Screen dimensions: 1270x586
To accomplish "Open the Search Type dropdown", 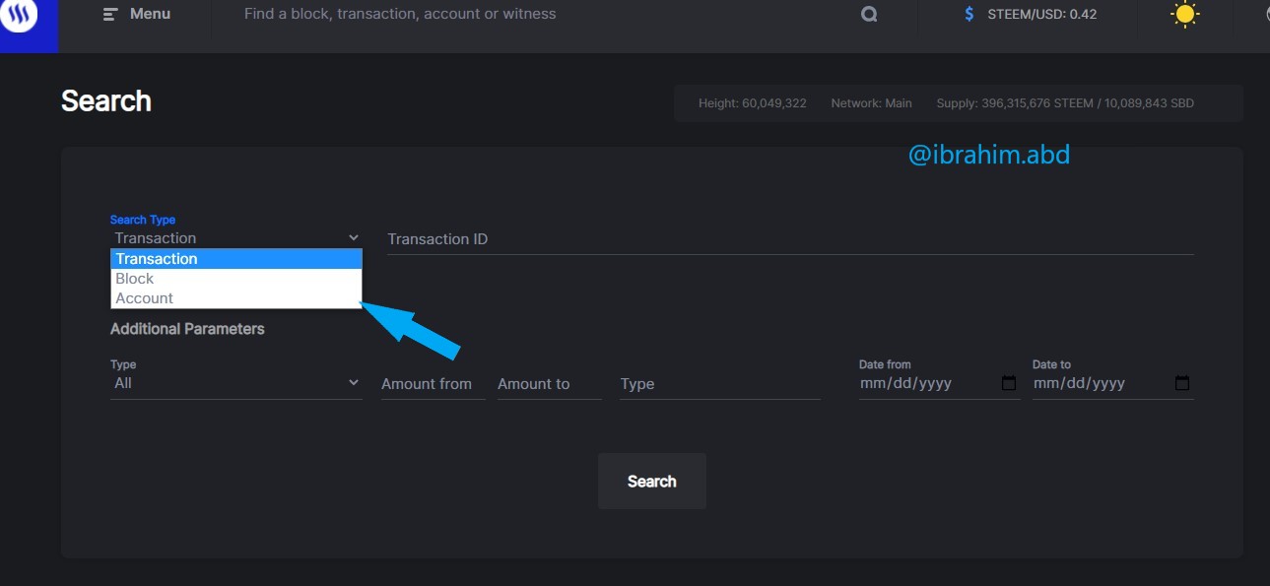I will pos(236,237).
